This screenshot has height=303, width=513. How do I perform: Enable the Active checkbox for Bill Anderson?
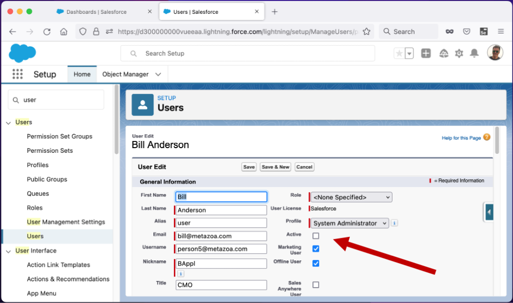[315, 236]
